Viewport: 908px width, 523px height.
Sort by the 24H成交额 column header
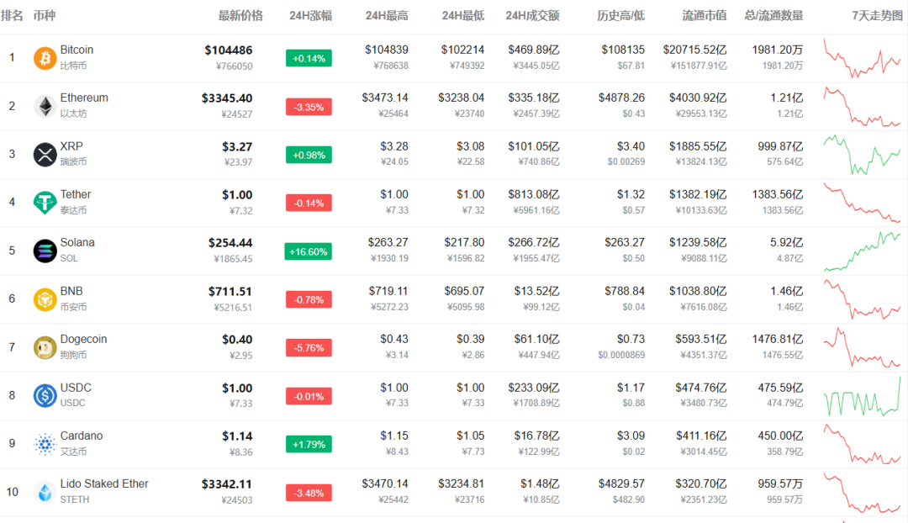(x=532, y=16)
